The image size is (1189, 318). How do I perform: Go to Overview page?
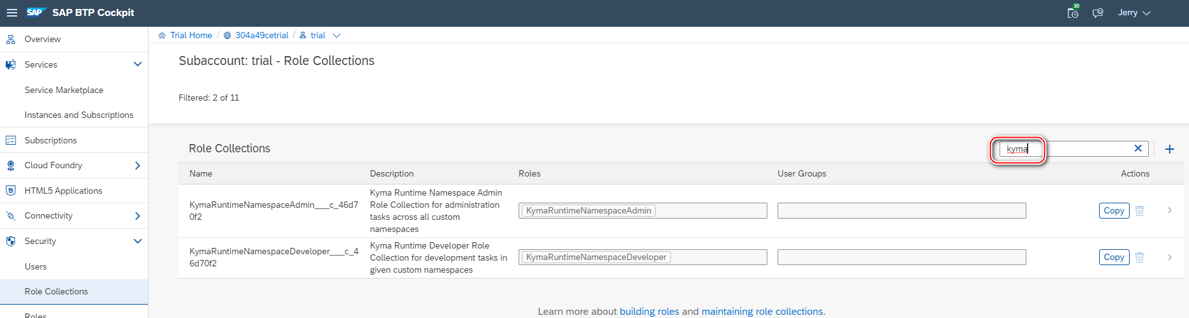tap(43, 39)
